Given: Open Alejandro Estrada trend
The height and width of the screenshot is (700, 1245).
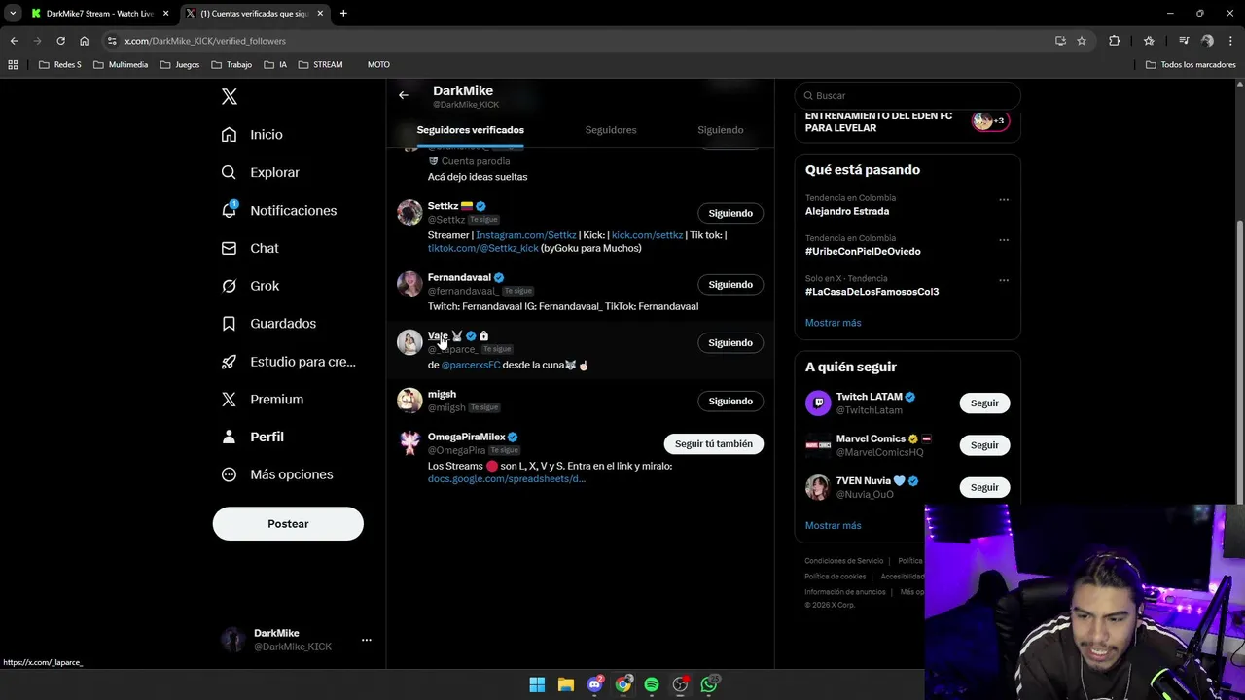Looking at the screenshot, I should click(847, 211).
